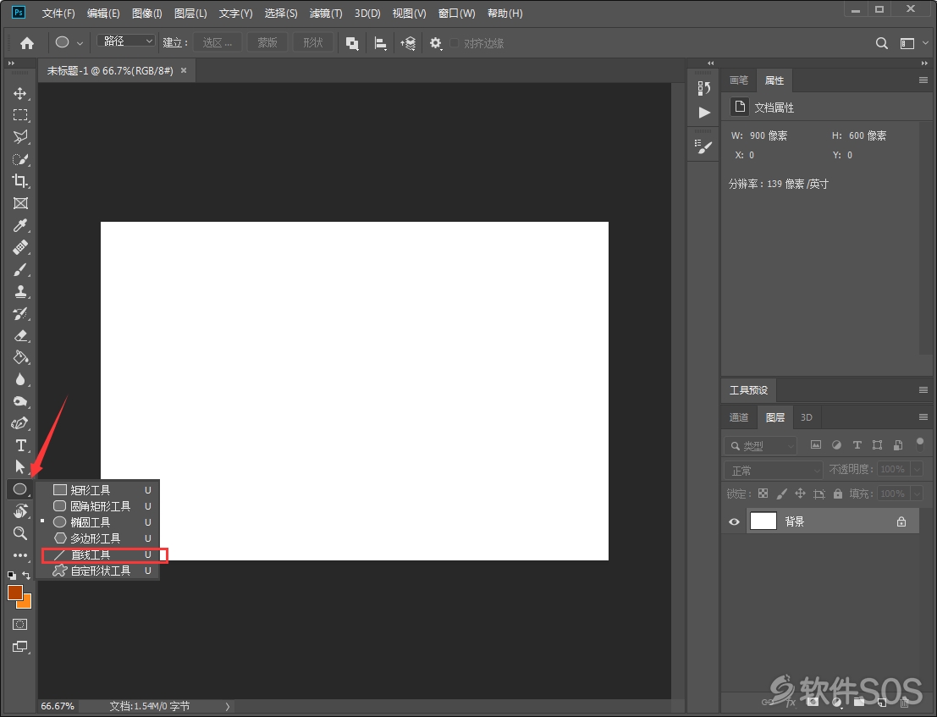
Task: Open the File menu
Action: [58, 14]
